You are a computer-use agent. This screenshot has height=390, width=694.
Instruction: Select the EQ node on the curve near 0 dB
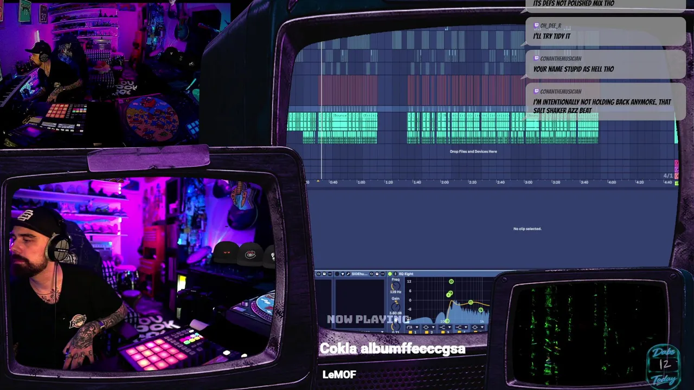[471, 302]
